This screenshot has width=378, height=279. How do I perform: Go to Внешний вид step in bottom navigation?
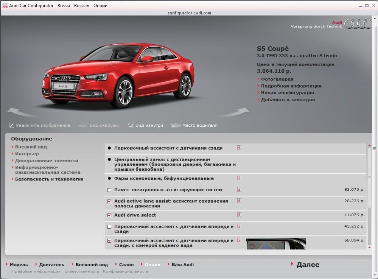point(92,265)
